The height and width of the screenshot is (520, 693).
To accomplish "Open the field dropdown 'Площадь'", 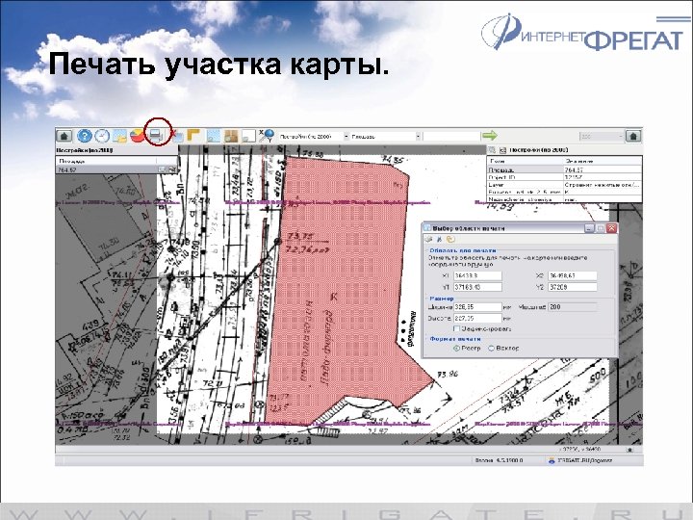I will (x=385, y=137).
